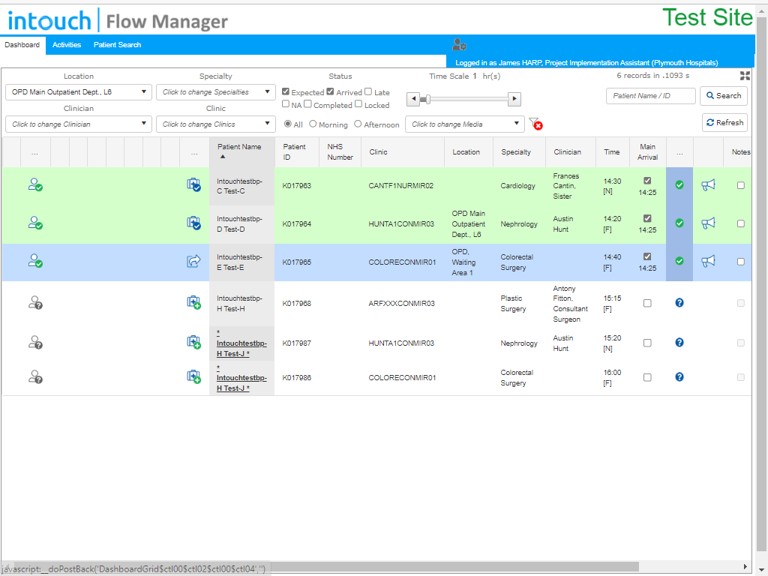Tick Main Arrival checkbox for K017986
The height and width of the screenshot is (576, 768).
pyautogui.click(x=647, y=377)
